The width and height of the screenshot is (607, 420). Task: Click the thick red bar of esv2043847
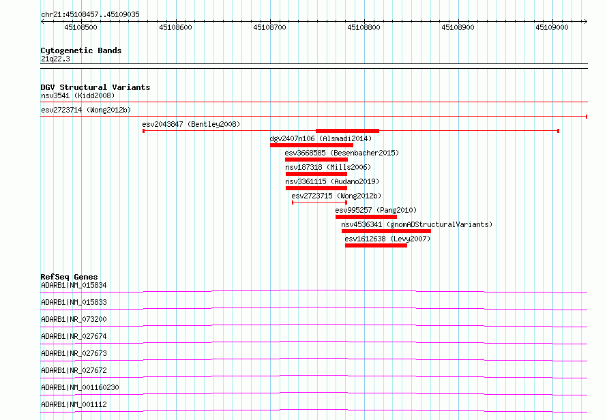tap(347, 131)
